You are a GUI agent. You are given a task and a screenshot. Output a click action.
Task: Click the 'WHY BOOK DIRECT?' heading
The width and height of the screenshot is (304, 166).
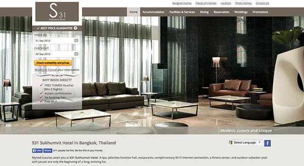point(57,80)
